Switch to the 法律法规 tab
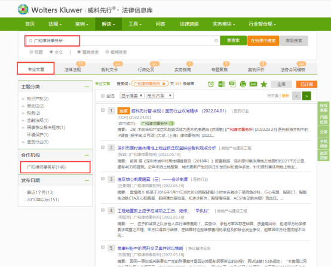Viewport: 331px width, 267px height. click(x=73, y=69)
